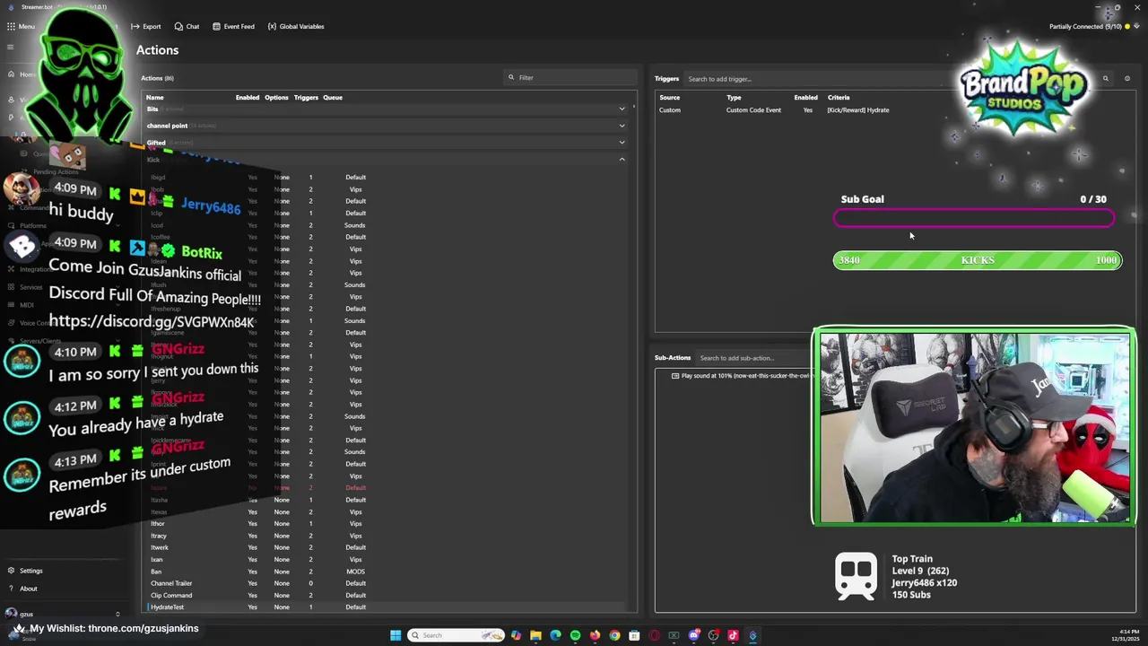1148x646 pixels.
Task: Click the Export arrow icon
Action: click(135, 26)
